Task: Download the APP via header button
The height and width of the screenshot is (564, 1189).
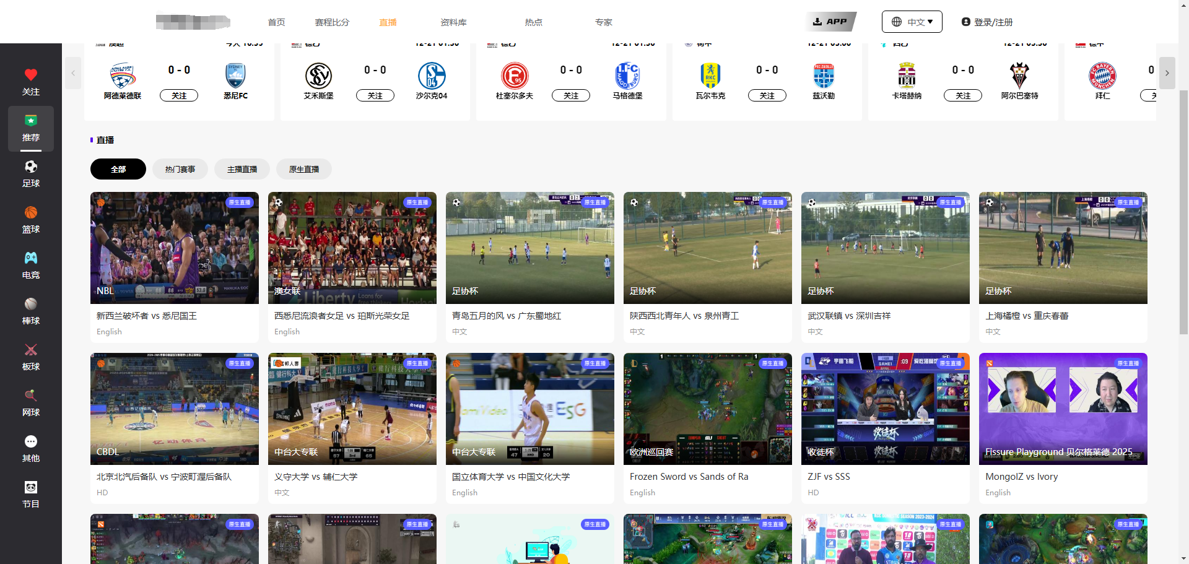Action: click(x=830, y=22)
